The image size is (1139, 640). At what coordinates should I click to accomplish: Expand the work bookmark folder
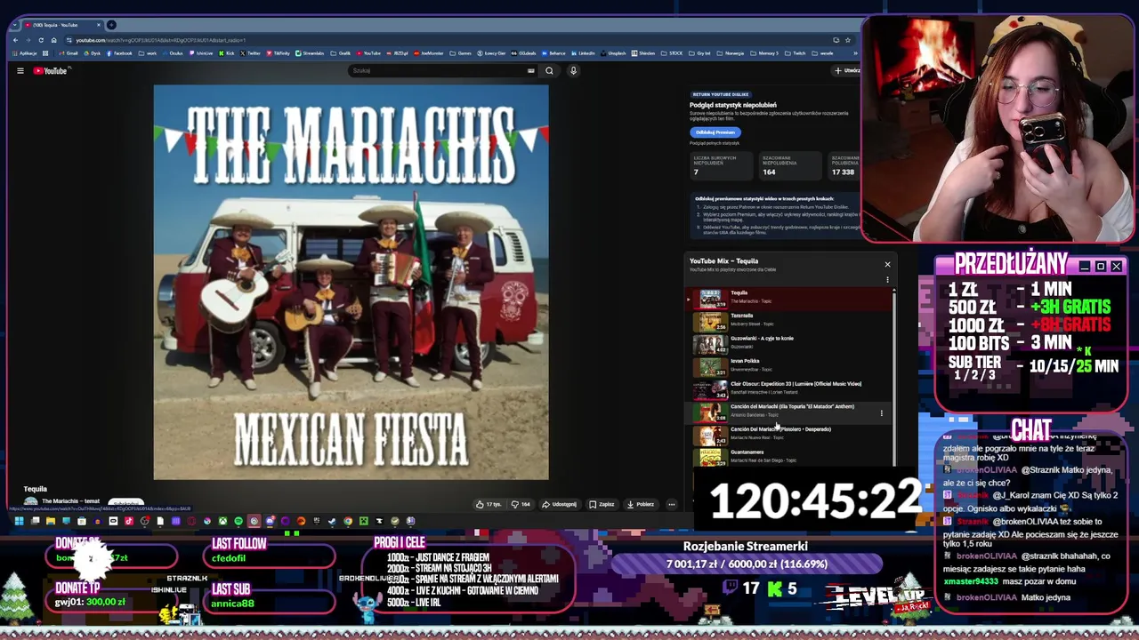(x=147, y=53)
